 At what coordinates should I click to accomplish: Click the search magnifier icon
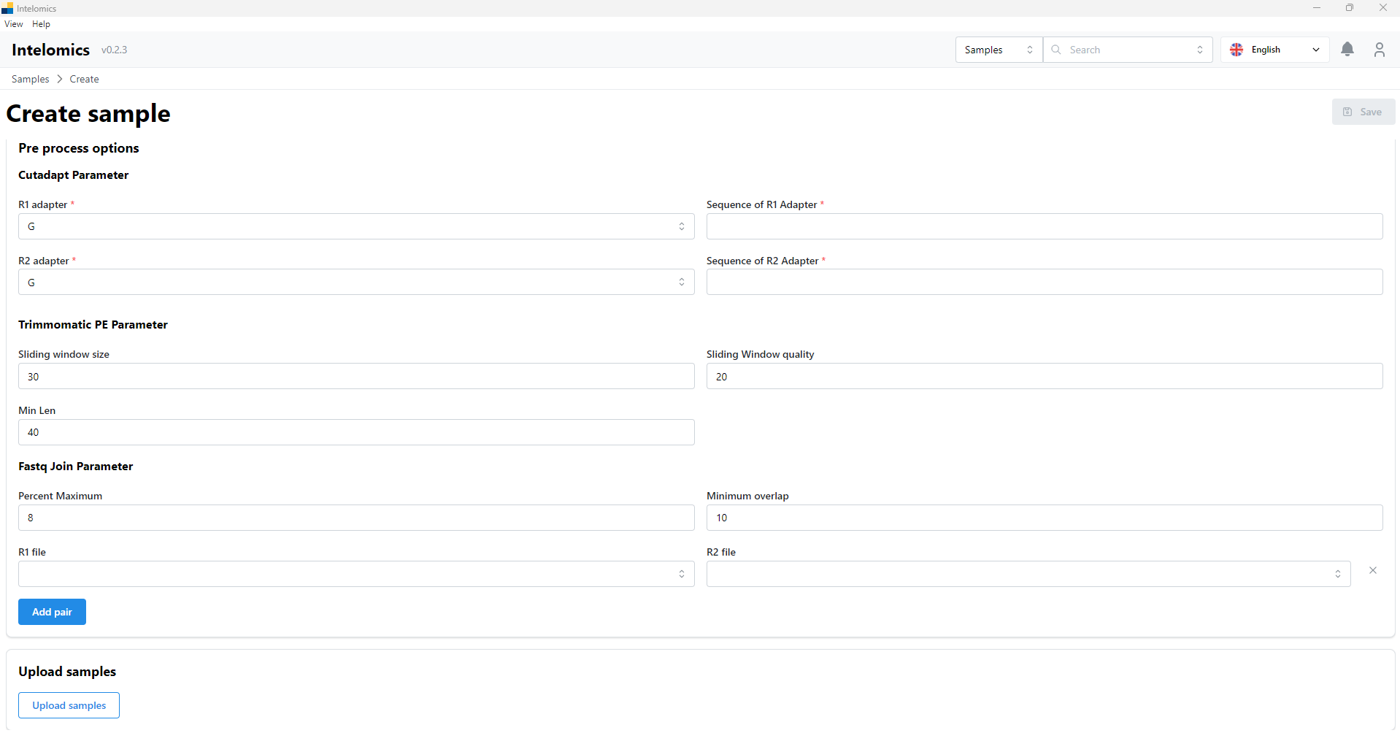pos(1056,50)
